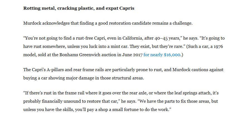Viewport: 239px width, 116px height.
Task: Click the sentence beginning 'Murdock acknowledges that finding'
Action: pos(108,23)
